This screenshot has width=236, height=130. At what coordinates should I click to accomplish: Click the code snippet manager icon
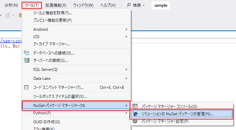26,88
